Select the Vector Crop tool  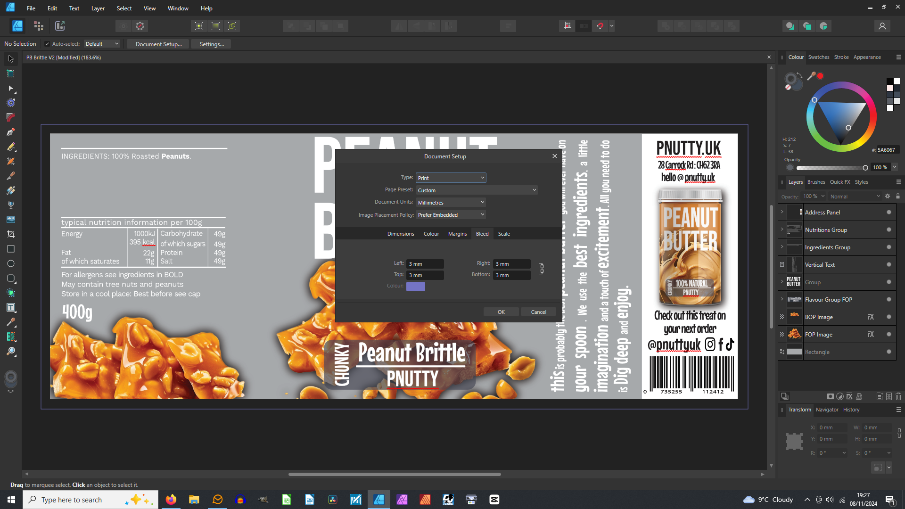point(11,234)
